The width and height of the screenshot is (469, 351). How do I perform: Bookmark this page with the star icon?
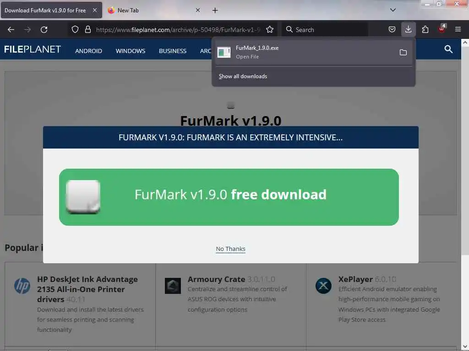(270, 30)
